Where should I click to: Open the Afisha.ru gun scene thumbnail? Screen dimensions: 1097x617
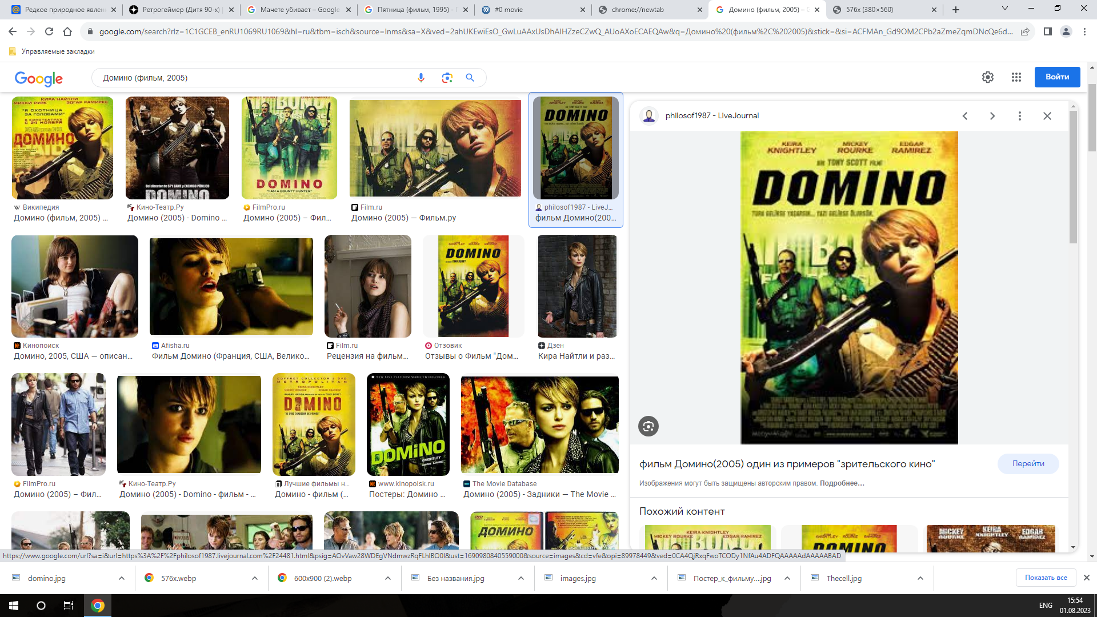[x=231, y=286]
